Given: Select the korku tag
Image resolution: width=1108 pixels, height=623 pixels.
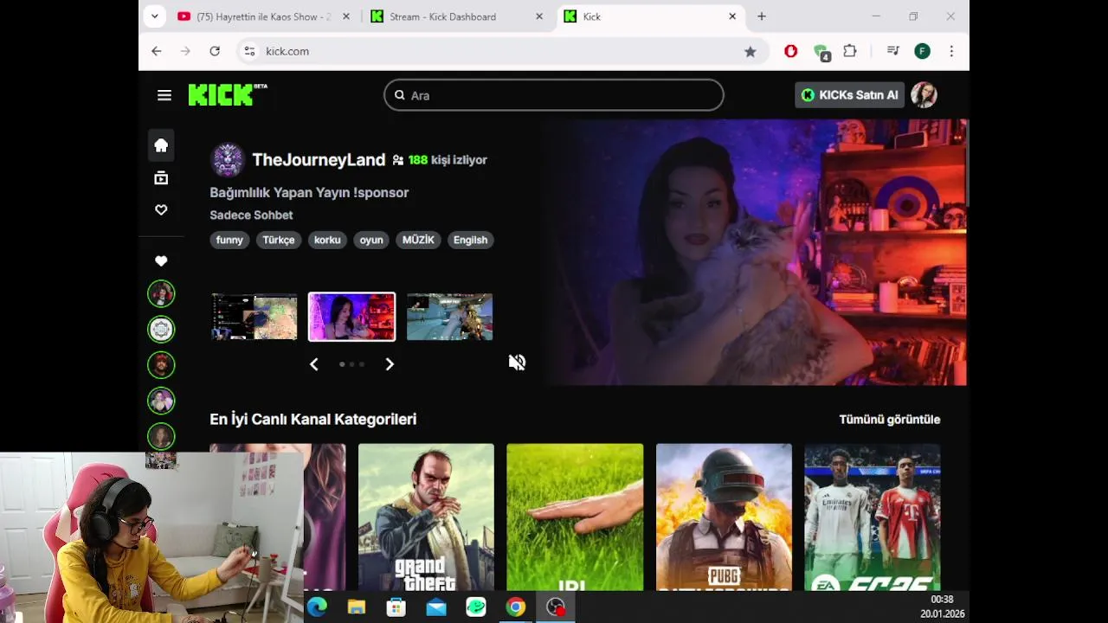Looking at the screenshot, I should 327,240.
